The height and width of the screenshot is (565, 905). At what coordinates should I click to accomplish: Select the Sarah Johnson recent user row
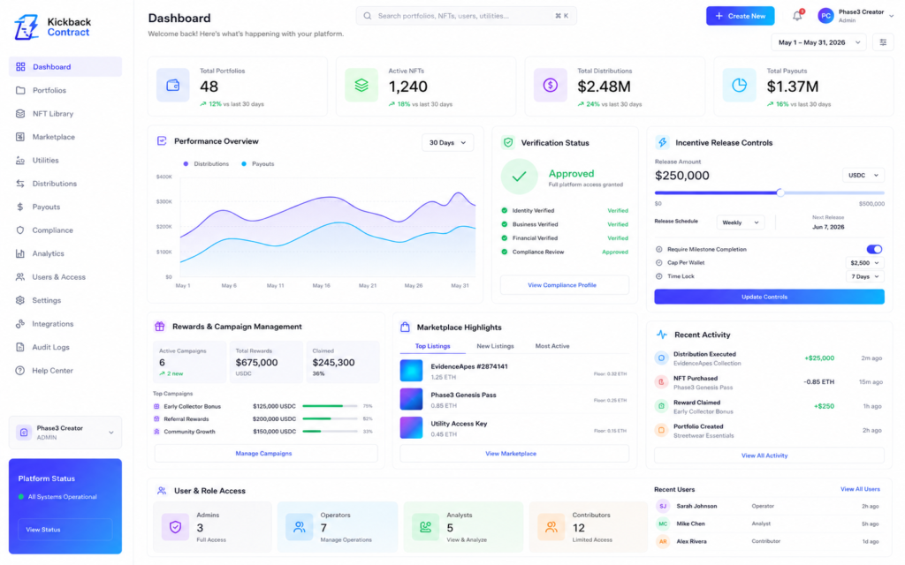coord(768,506)
